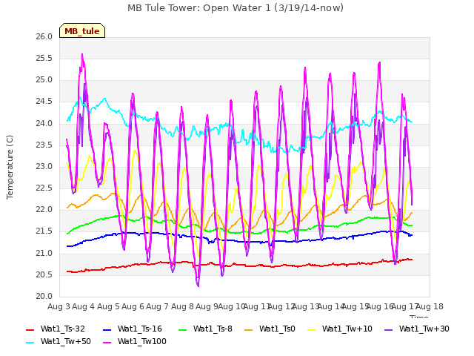Viewport: 474px width, 356px height.
Task: Select the Wat1_Ts-32 legend label
Action: point(62,329)
